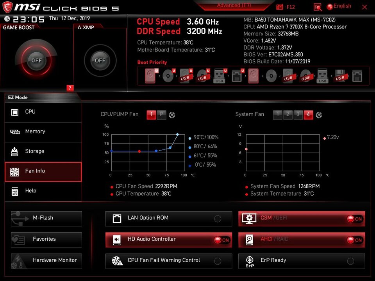Screen dimensions: 375x281
Task: Click the '61°C/ 55%' legend entry
Action: click(205, 156)
